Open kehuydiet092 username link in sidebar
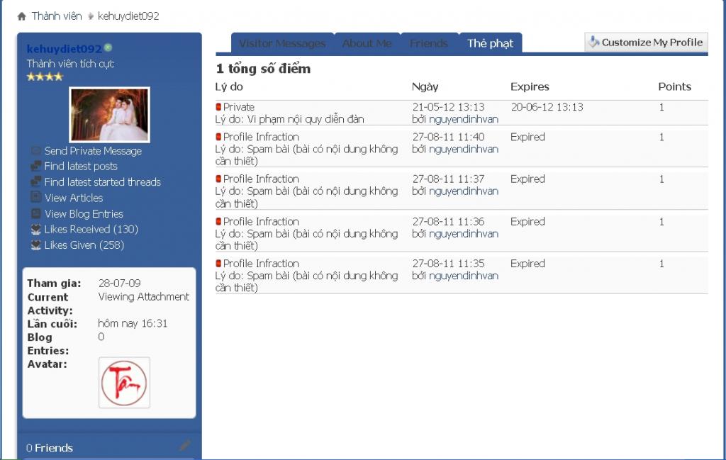This screenshot has width=726, height=460. click(x=64, y=49)
